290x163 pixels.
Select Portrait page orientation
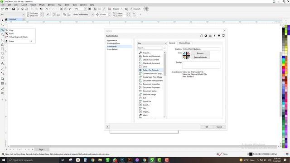(53, 14)
